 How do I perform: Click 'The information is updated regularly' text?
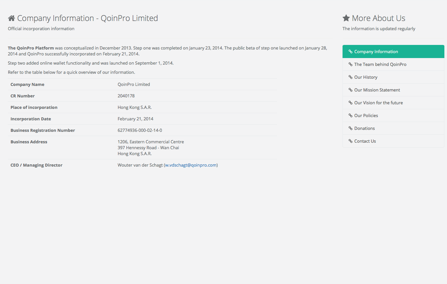379,29
